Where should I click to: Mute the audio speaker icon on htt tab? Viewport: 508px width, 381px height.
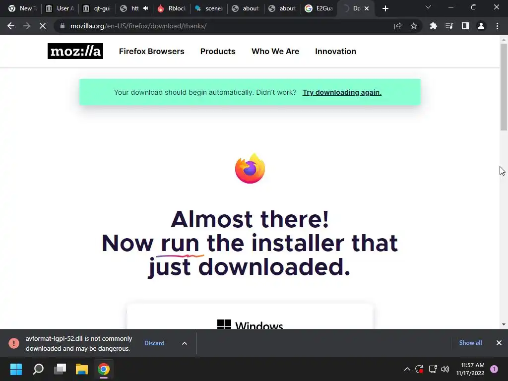[146, 8]
